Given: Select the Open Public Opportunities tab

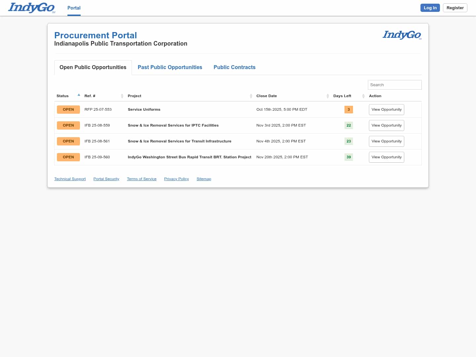Looking at the screenshot, I should [x=93, y=67].
